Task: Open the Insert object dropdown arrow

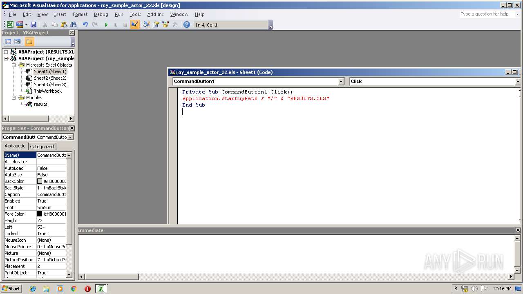Action: point(26,24)
